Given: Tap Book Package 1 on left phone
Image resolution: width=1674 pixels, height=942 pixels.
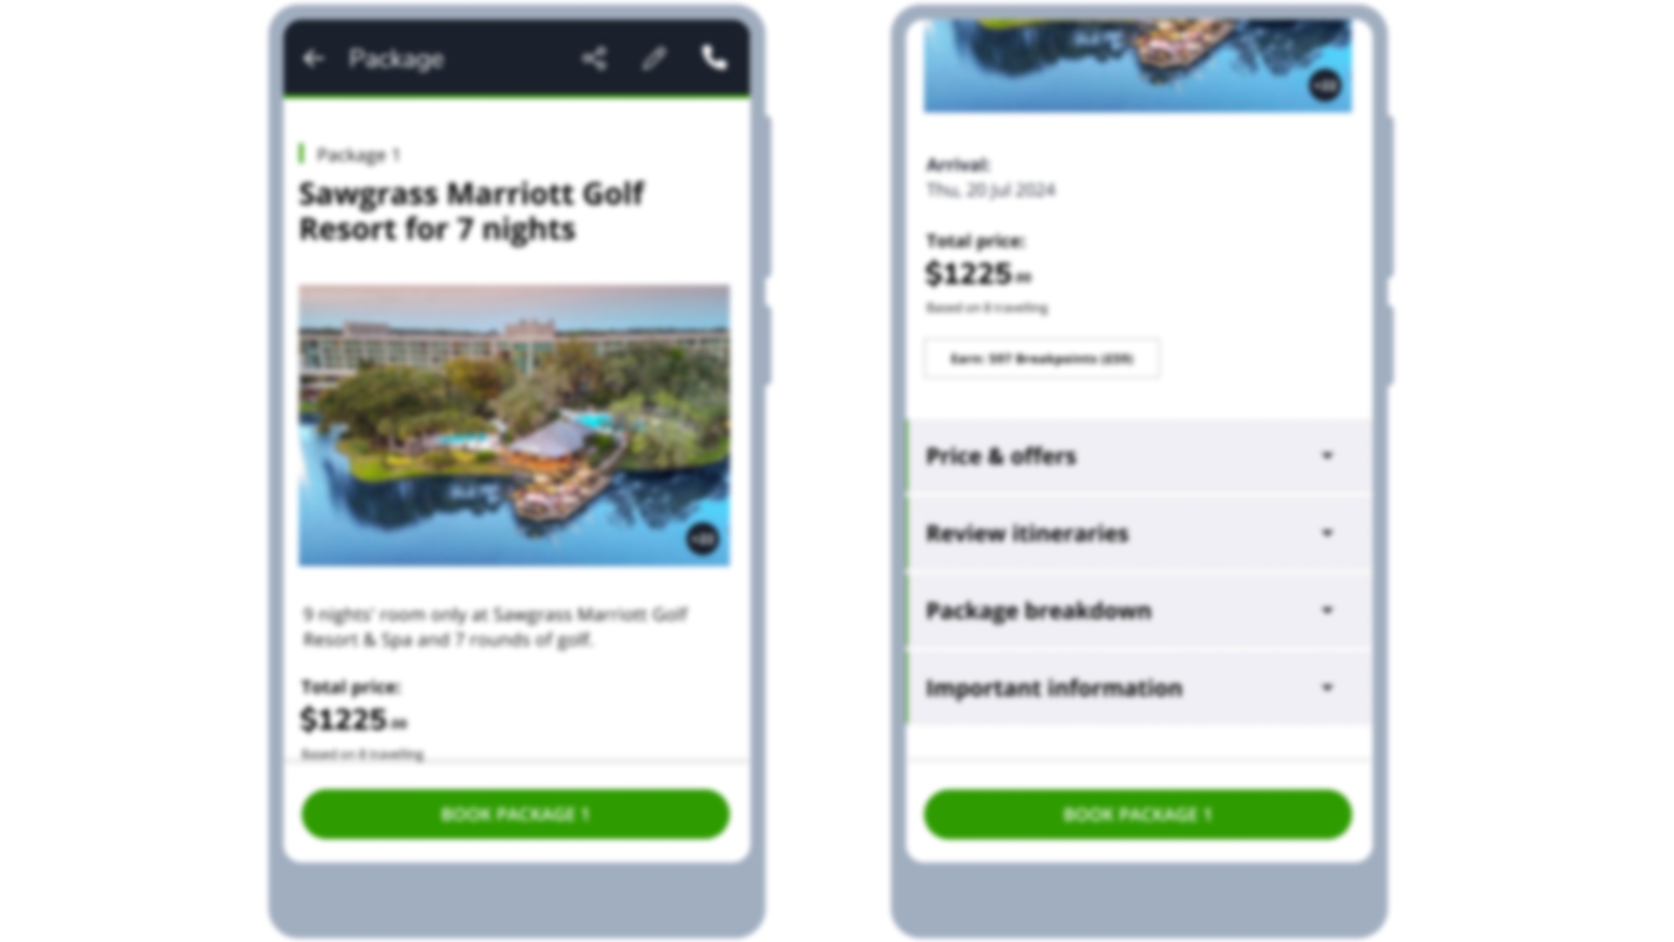Looking at the screenshot, I should coord(515,814).
